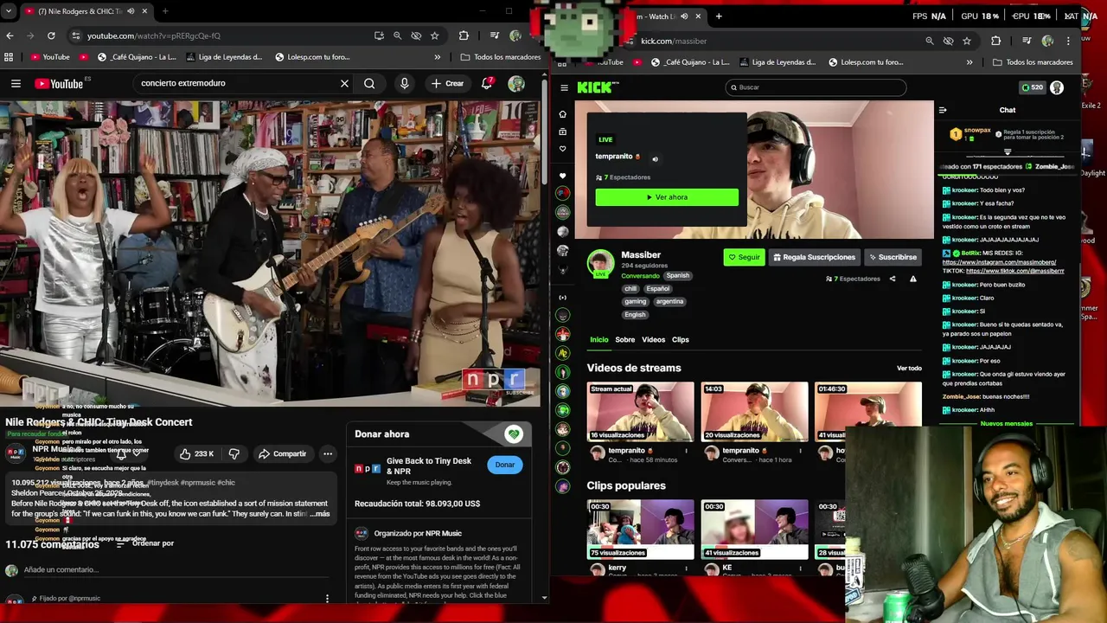Watch tempranito stream with 'Ver ahora'

[667, 197]
